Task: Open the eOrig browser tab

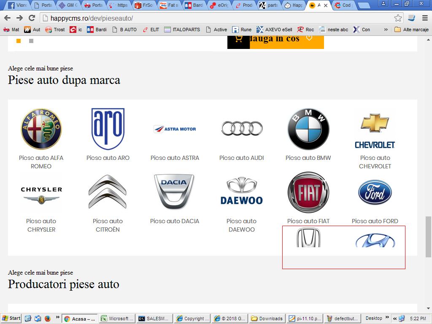Action: [x=219, y=5]
